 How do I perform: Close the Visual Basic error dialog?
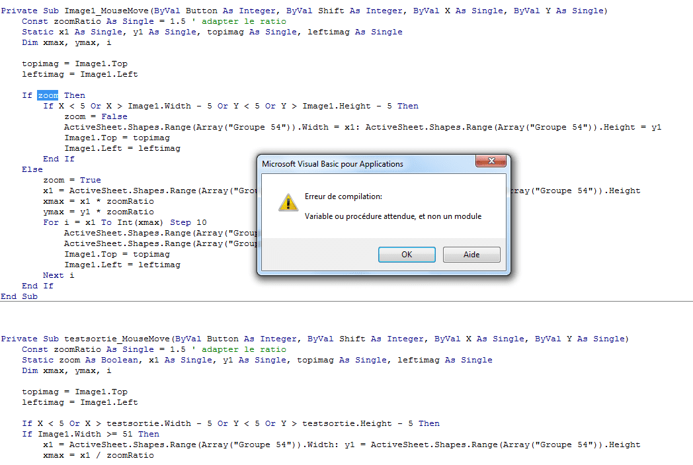[491, 161]
